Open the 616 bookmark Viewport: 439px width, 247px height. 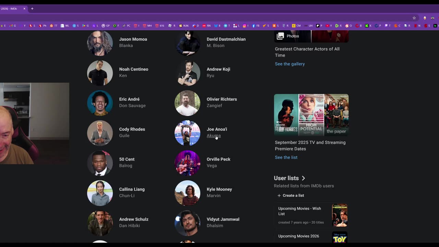(x=159, y=26)
